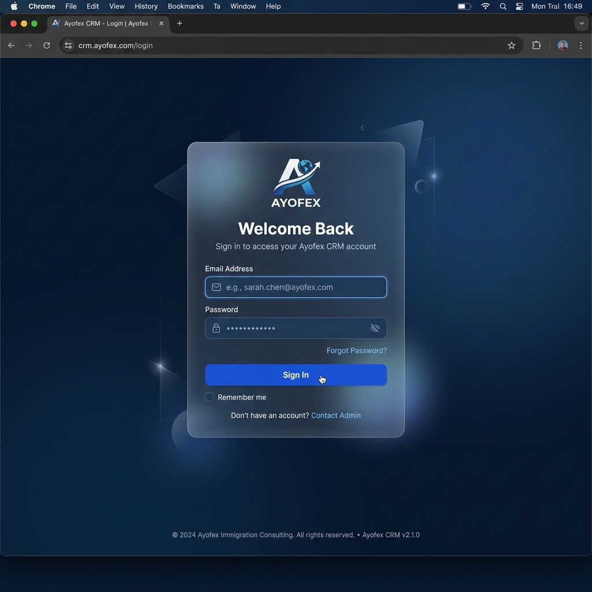Expand the tab search dropdown
This screenshot has width=592, height=592.
(x=582, y=23)
